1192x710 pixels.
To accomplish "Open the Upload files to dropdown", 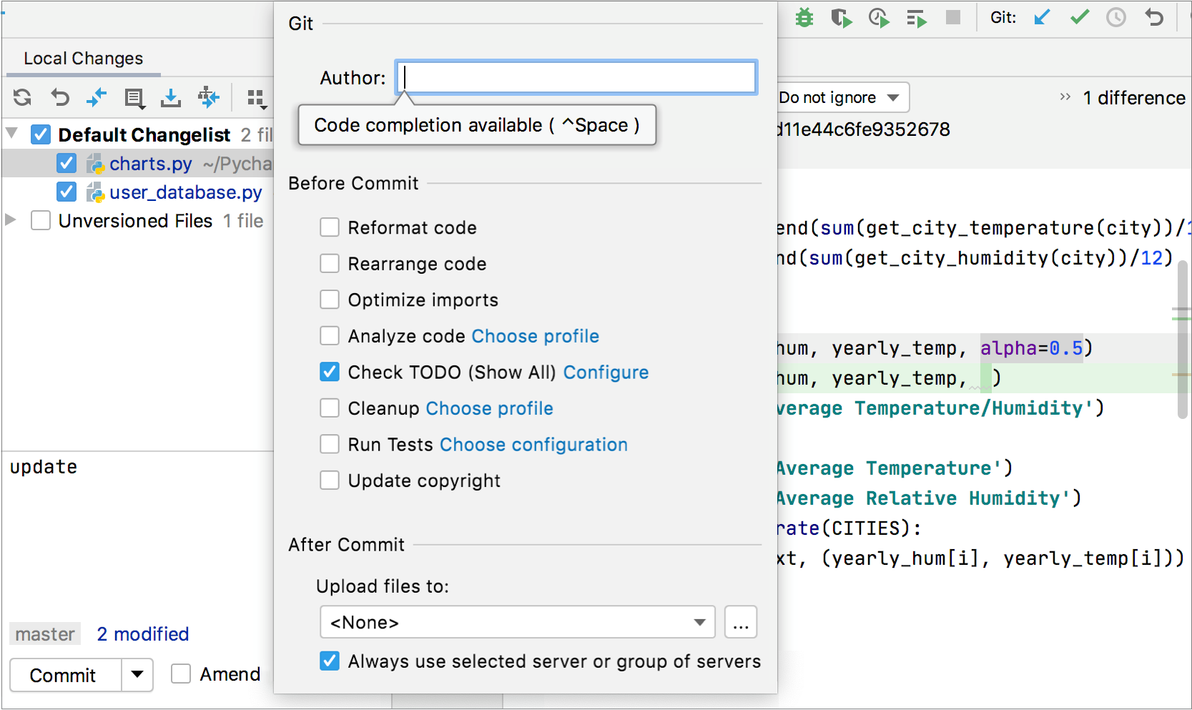I will click(699, 622).
